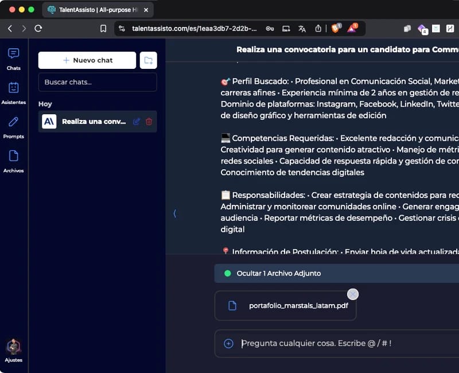Start a Nuevo chat

click(87, 60)
